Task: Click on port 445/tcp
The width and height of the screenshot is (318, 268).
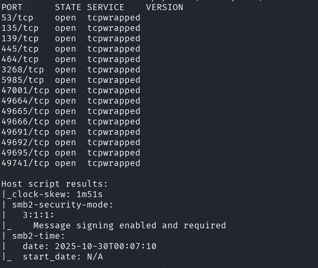Action: (x=20, y=49)
